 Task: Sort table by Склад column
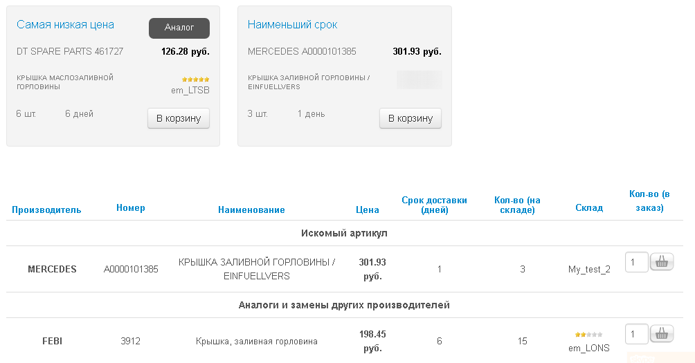[x=589, y=207]
